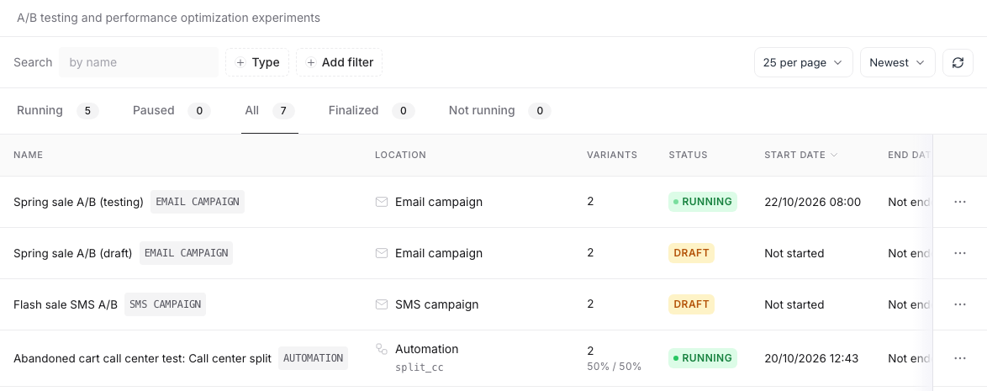Click start date 22/10/2026 08:00

point(813,202)
